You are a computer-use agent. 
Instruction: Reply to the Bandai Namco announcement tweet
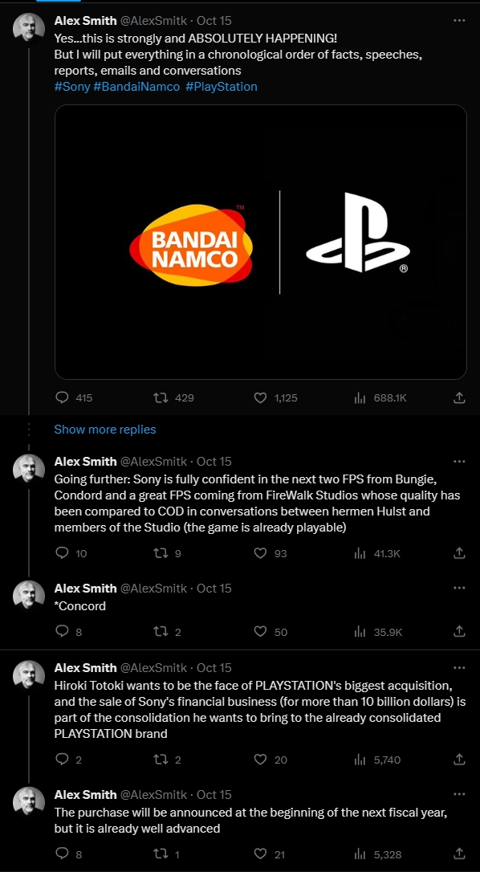point(63,397)
